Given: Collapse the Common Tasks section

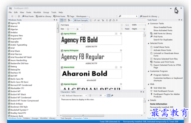Looking at the screenshot, I should [x=148, y=23].
